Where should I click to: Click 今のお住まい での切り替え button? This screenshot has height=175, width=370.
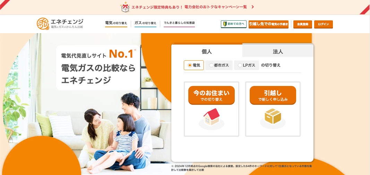(x=212, y=95)
